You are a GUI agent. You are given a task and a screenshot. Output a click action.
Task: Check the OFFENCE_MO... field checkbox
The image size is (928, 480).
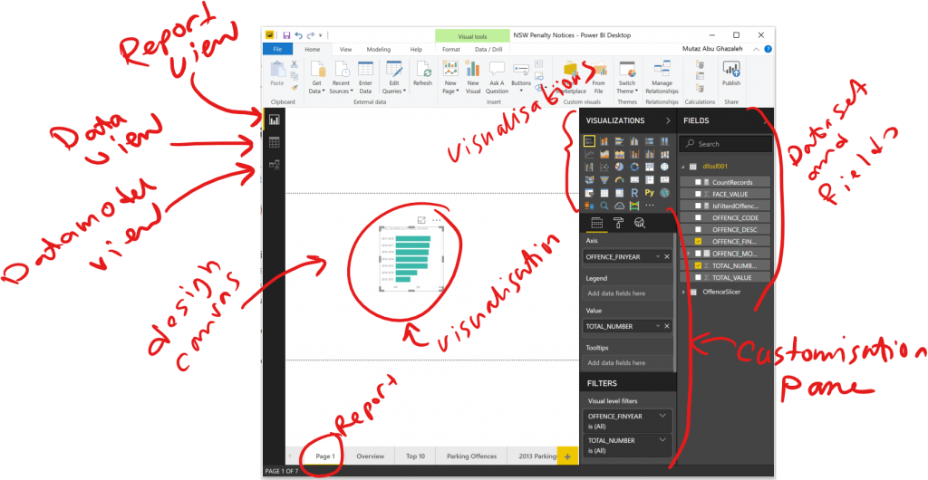[x=699, y=253]
